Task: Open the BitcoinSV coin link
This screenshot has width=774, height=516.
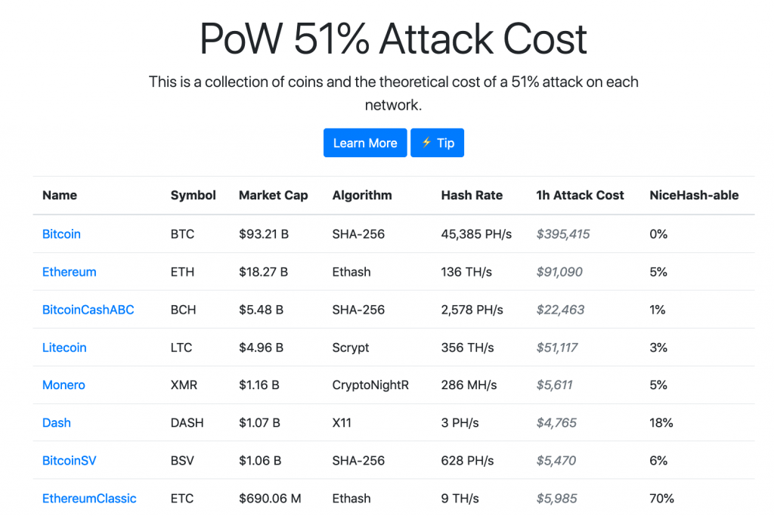Action: [x=70, y=461]
